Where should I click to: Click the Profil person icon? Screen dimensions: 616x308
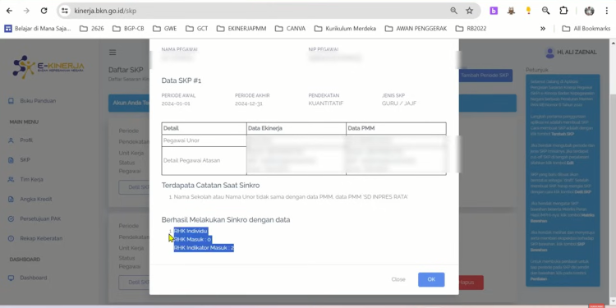(x=11, y=140)
